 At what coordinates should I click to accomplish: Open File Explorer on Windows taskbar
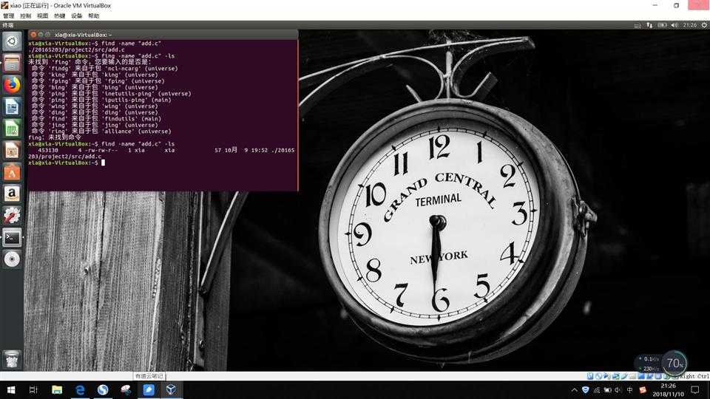coord(57,389)
